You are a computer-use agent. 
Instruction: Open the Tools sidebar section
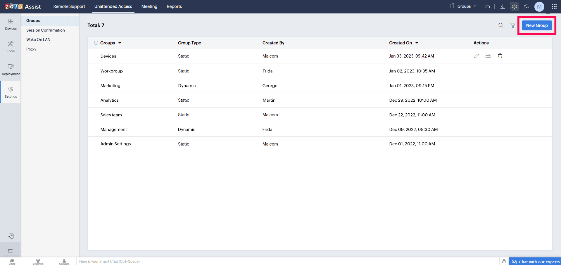(11, 47)
